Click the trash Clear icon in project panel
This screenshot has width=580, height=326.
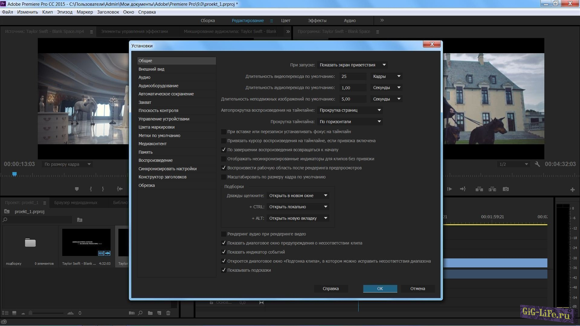(x=168, y=313)
